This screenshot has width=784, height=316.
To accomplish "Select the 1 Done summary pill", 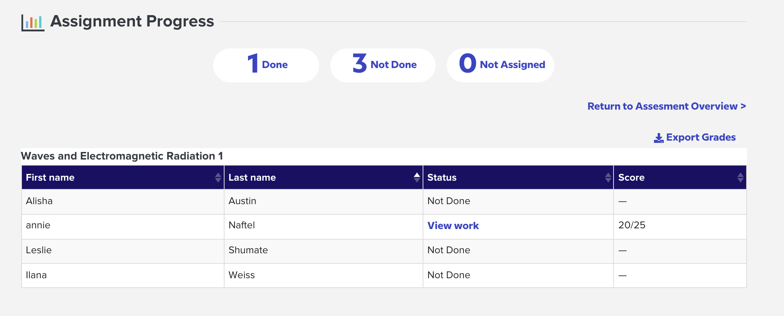I will (266, 65).
